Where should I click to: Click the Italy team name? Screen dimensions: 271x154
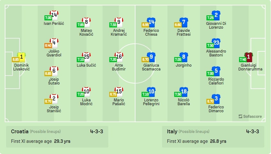(x=172, y=131)
